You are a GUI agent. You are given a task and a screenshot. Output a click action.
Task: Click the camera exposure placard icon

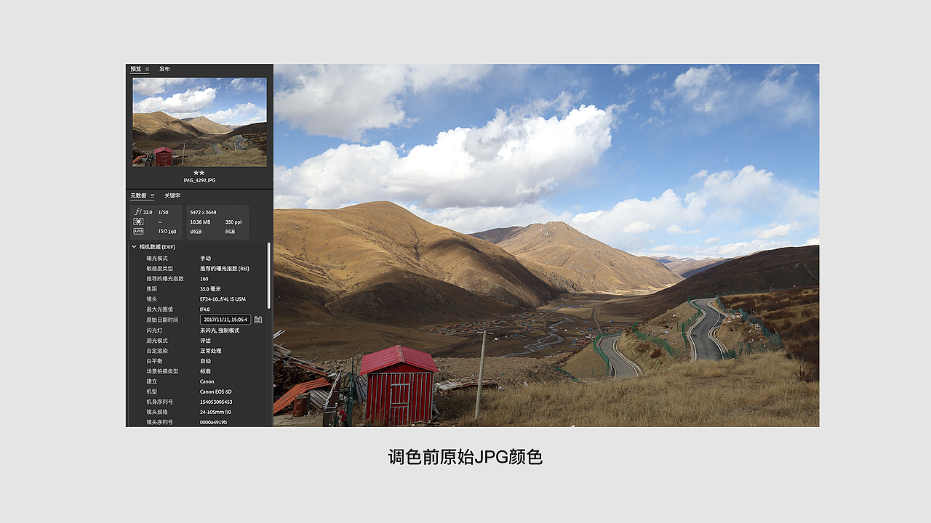[137, 222]
